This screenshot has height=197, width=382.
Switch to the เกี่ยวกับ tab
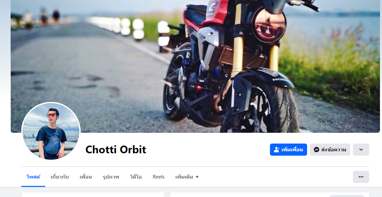coord(60,177)
